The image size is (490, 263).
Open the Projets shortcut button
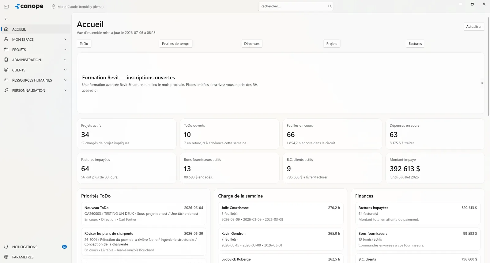point(332,44)
